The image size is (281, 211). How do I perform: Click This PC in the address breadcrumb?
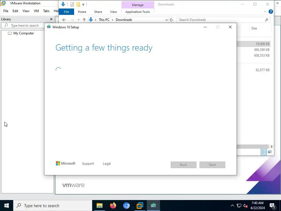coord(104,20)
